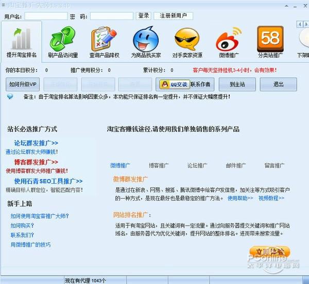The height and width of the screenshot is (284, 309).
Task: Click the red 客户每天坚持挂机 notice text
Action: point(234,70)
